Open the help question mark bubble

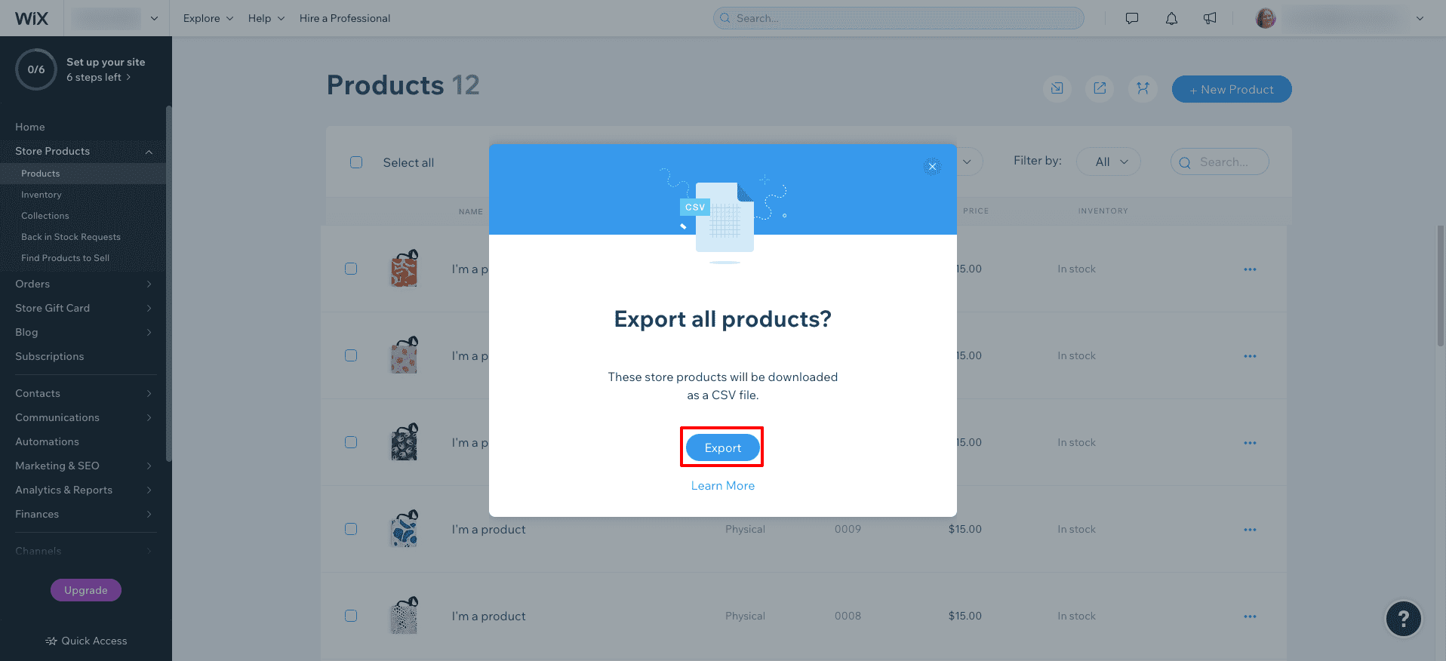[1402, 619]
